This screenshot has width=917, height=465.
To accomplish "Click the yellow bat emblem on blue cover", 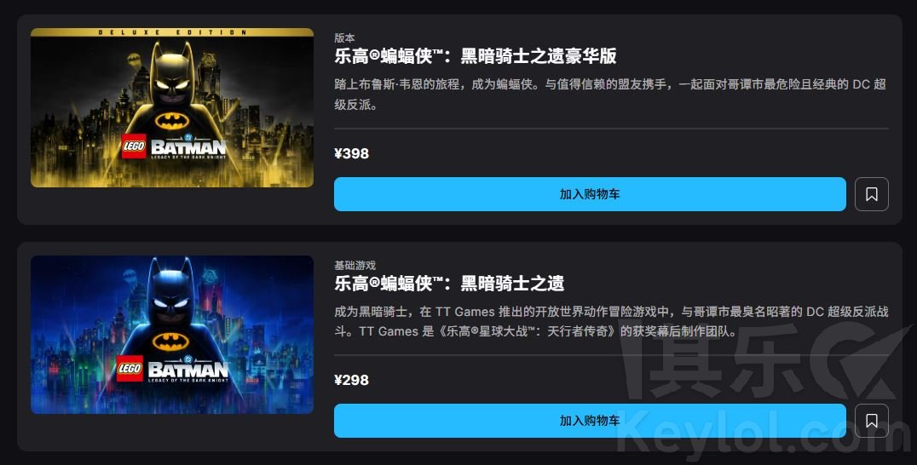I will point(170,342).
